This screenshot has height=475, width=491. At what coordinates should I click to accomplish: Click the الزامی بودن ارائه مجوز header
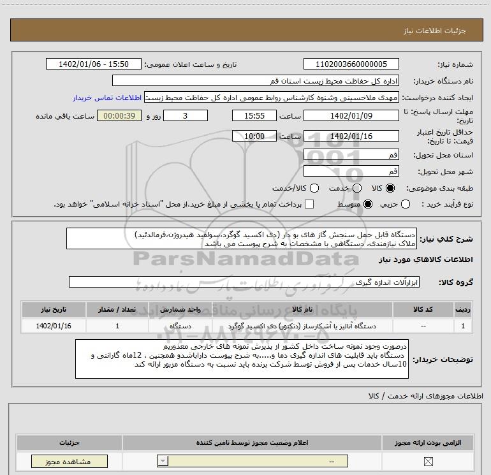coord(428,442)
